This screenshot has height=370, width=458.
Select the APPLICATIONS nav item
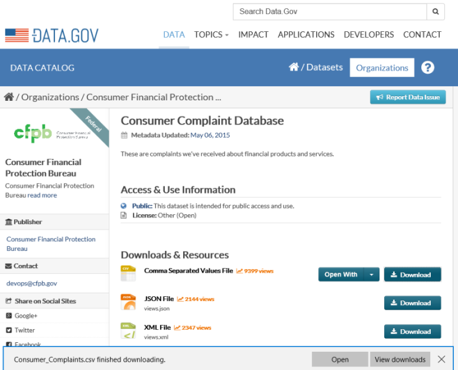(306, 35)
